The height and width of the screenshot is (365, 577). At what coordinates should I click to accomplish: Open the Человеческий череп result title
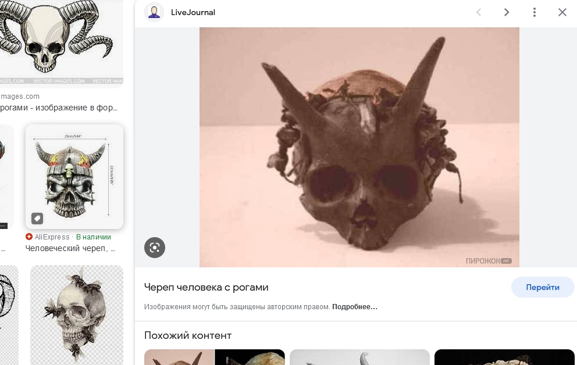[x=70, y=249]
